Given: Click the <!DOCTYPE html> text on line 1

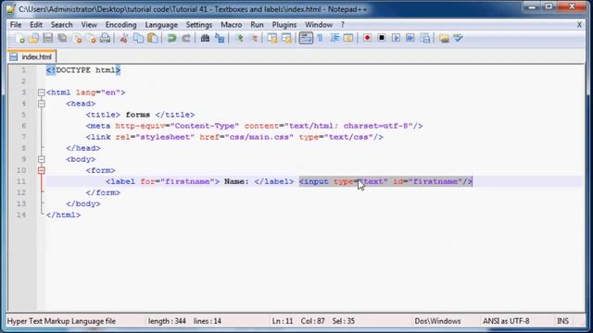Looking at the screenshot, I should tap(83, 70).
